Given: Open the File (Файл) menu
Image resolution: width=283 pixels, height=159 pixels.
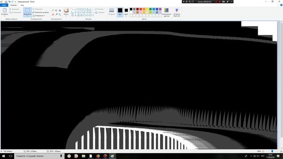Looking at the screenshot, I should tap(4, 5).
